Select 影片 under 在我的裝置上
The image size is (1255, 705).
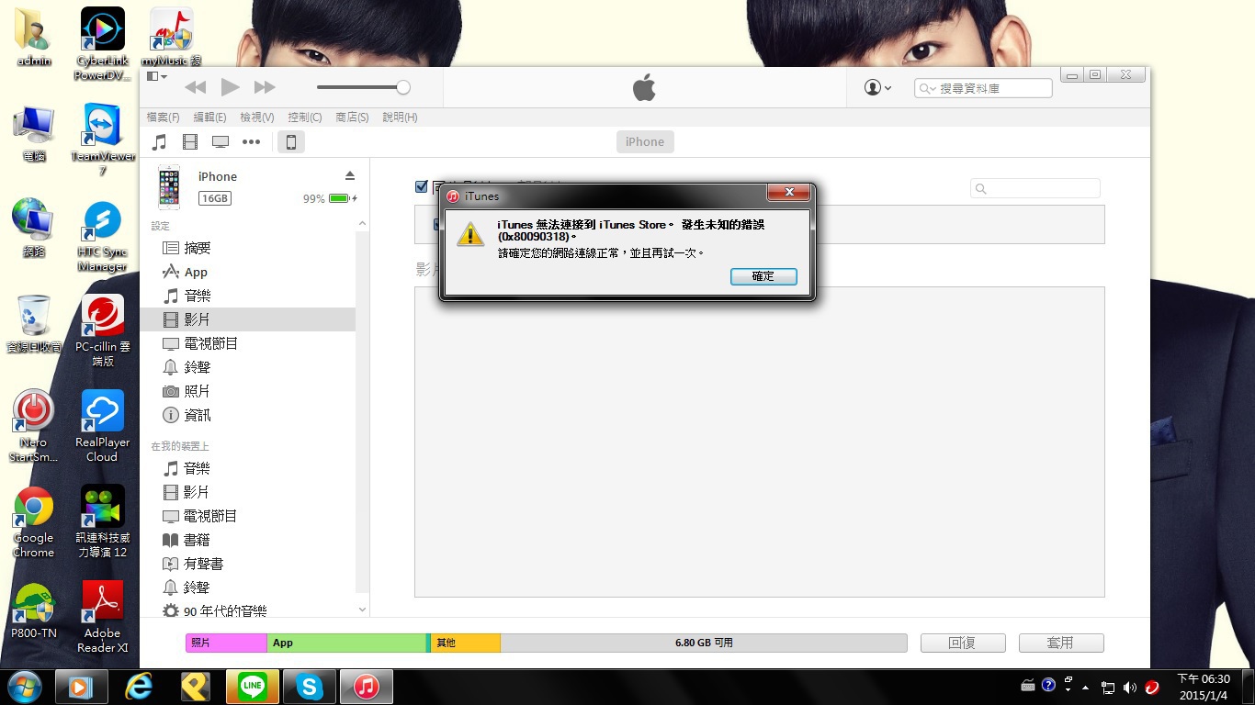click(247, 492)
